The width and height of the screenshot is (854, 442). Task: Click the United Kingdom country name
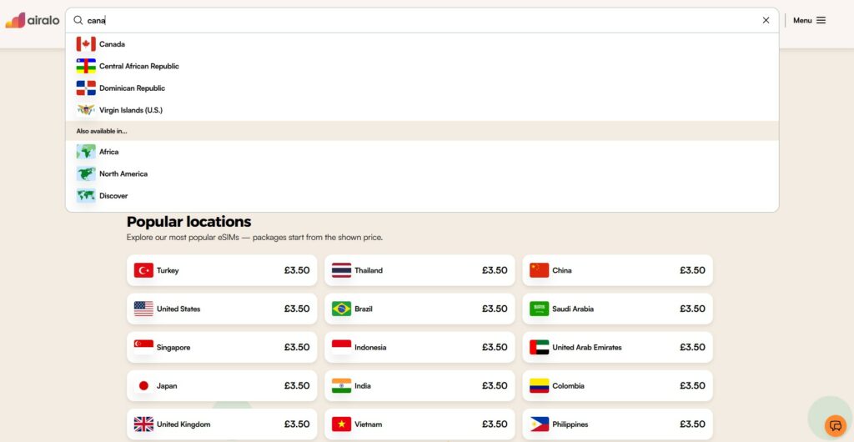click(x=183, y=424)
